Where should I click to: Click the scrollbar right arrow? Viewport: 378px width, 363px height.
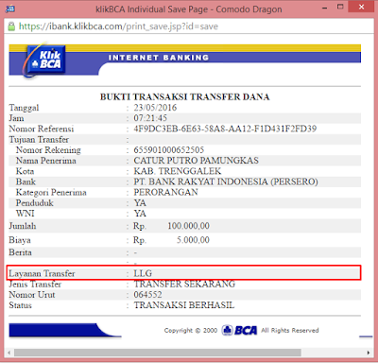click(x=369, y=353)
